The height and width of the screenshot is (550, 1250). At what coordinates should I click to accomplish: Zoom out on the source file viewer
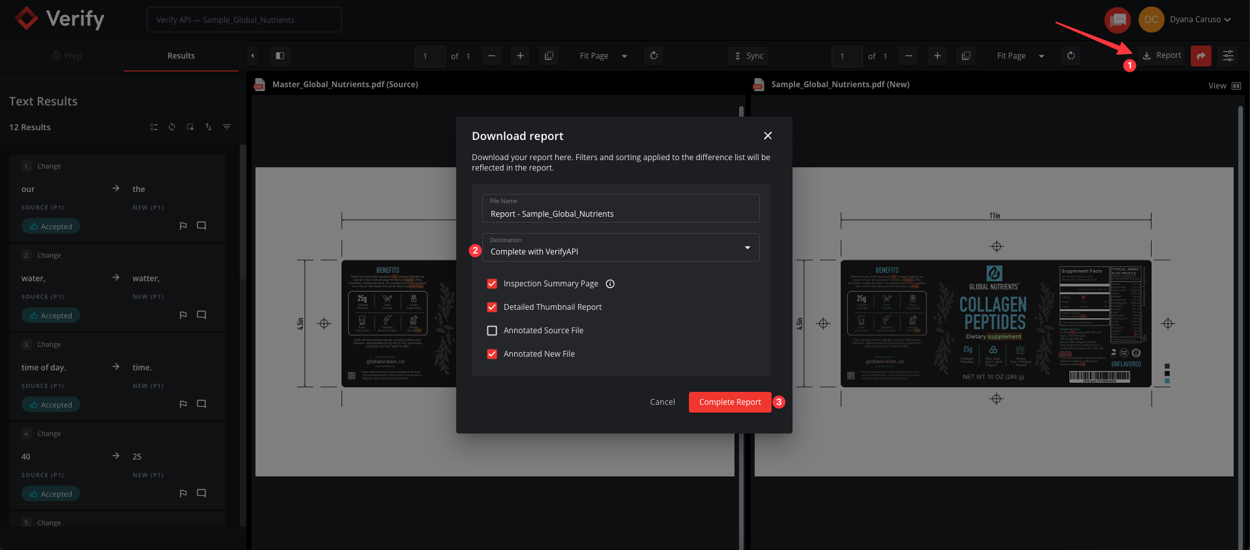pos(492,56)
